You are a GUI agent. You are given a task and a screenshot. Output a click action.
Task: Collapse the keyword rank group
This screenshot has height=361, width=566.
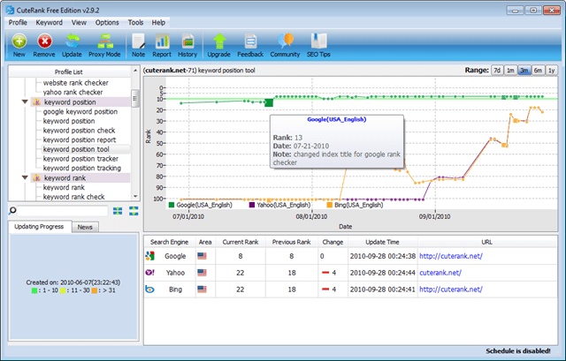pos(25,177)
